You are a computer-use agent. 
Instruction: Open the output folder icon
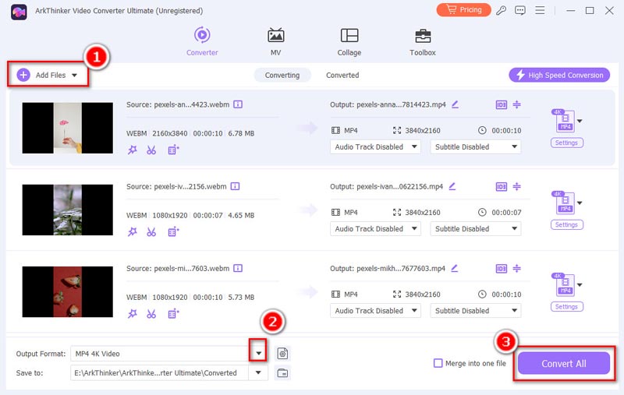point(282,372)
